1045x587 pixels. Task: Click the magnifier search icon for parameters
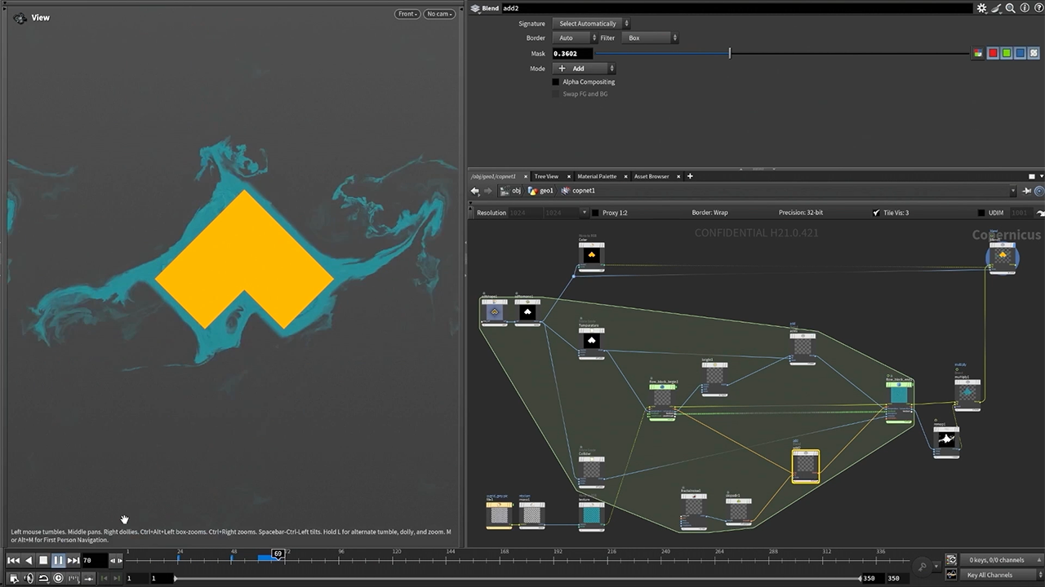[x=1010, y=8]
